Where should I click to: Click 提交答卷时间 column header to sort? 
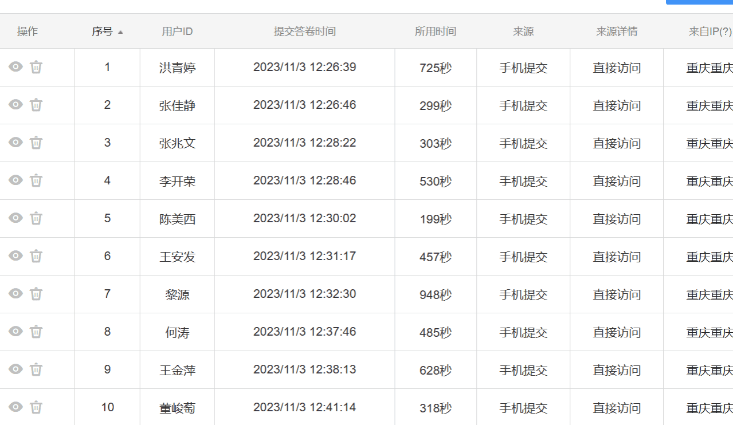[304, 32]
